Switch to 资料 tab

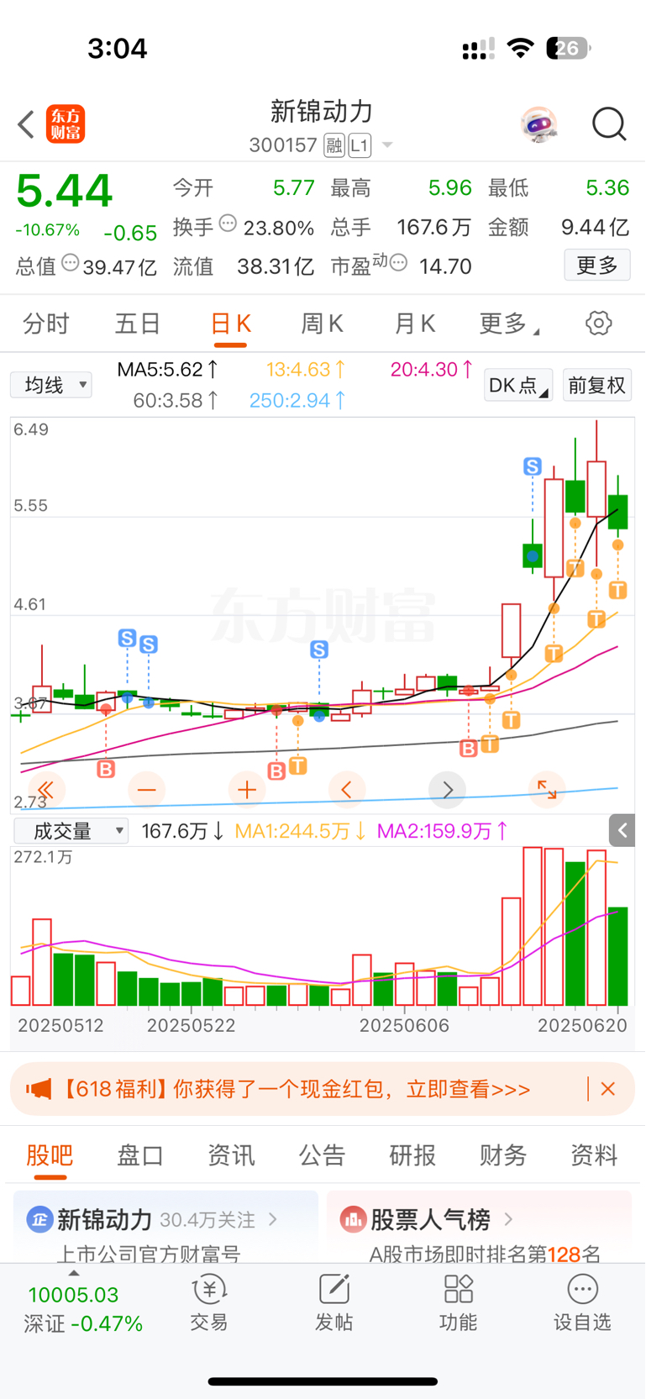point(594,1154)
